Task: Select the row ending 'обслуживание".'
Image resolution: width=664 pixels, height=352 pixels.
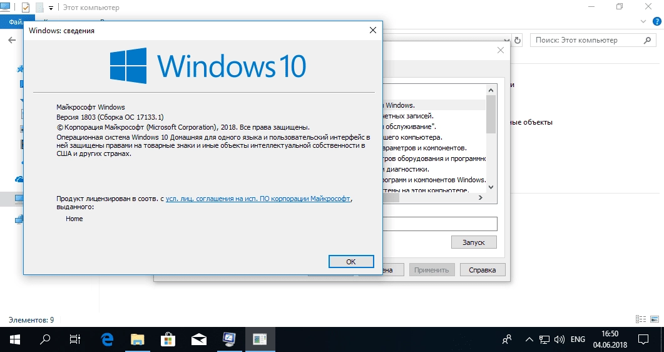Action: click(434, 127)
